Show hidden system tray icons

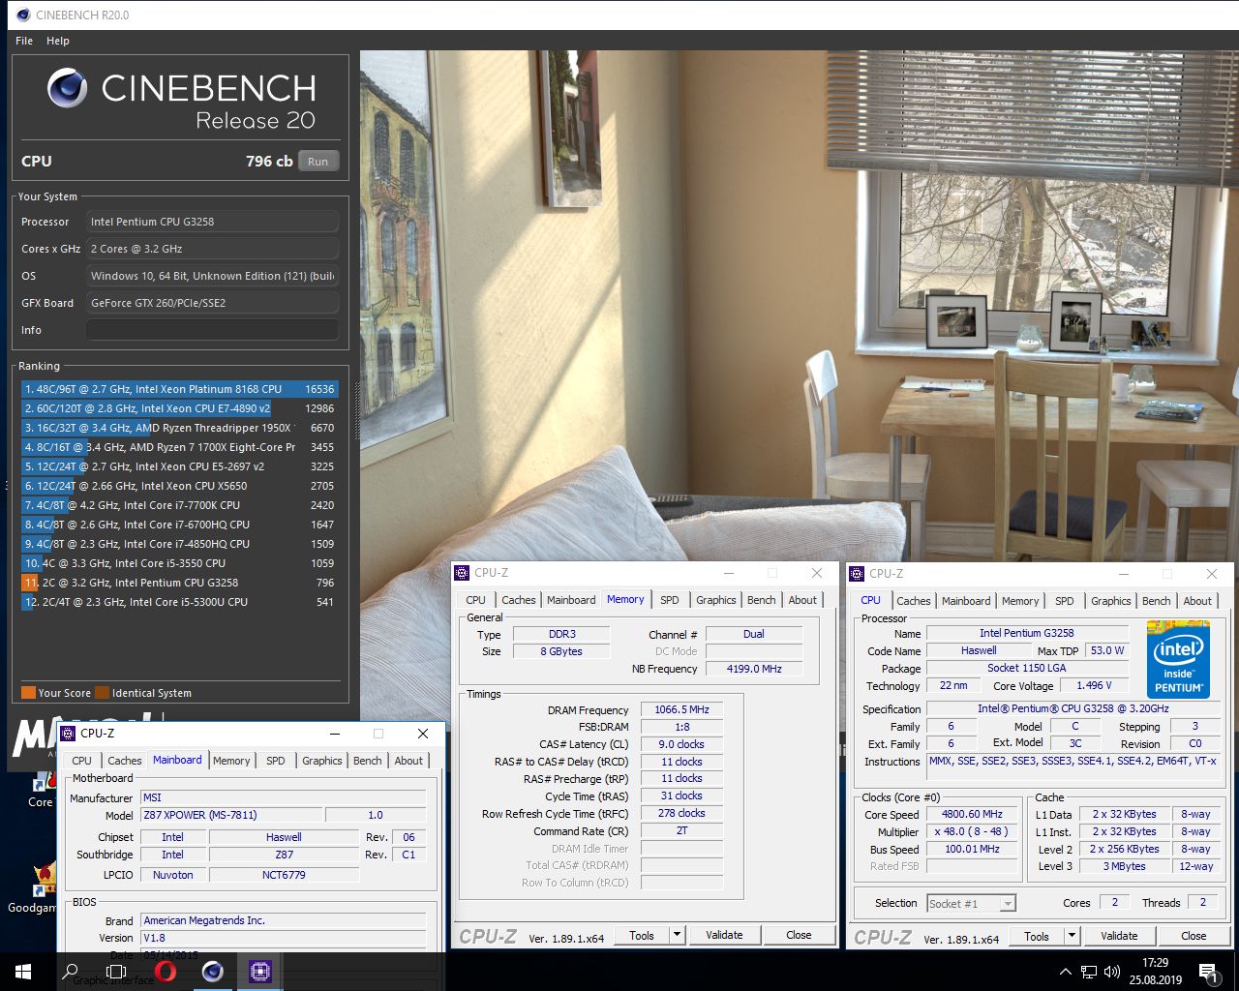(x=1066, y=972)
